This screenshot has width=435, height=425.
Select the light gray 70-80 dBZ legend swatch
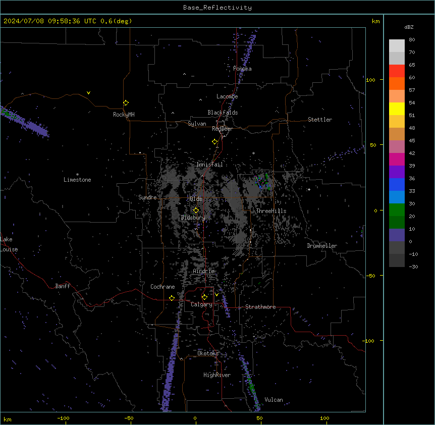point(397,46)
